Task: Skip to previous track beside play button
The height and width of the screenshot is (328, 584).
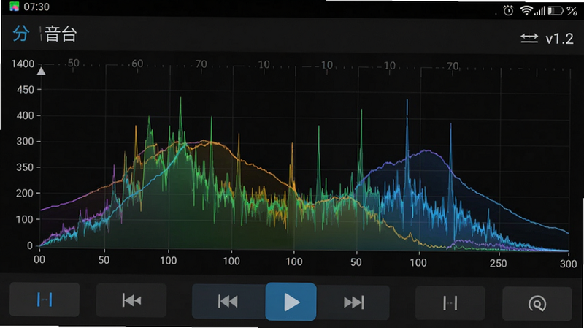Action: (x=228, y=302)
